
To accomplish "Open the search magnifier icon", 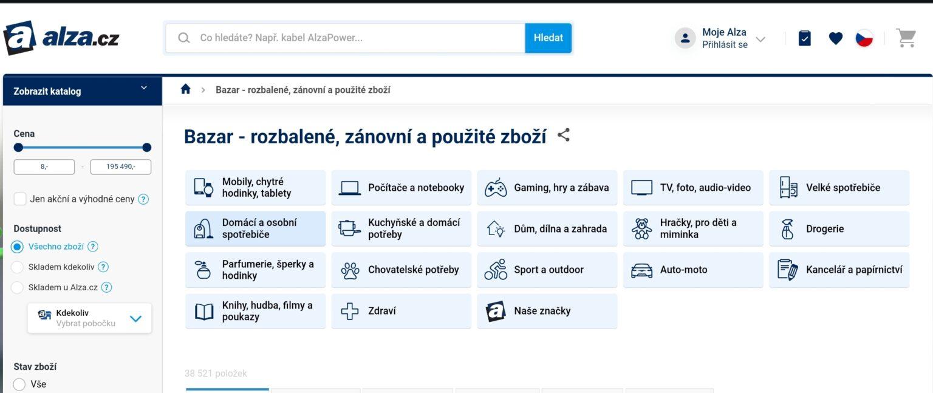I will (x=183, y=38).
